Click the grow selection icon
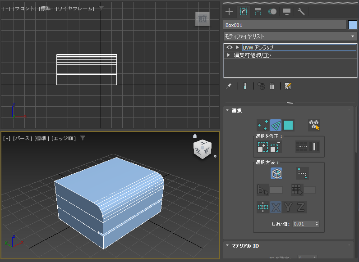Image resolution: width=359 pixels, height=262 pixels. (x=263, y=147)
